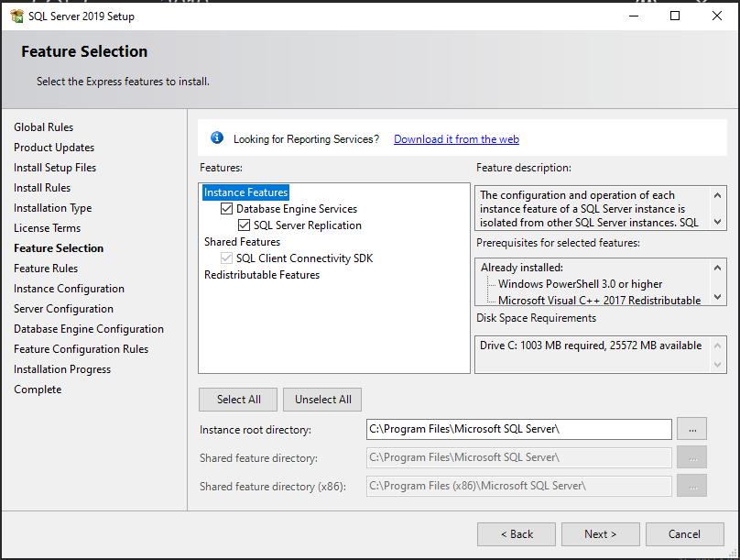This screenshot has width=740, height=560.
Task: Click the Instance Configuration step
Action: (69, 289)
